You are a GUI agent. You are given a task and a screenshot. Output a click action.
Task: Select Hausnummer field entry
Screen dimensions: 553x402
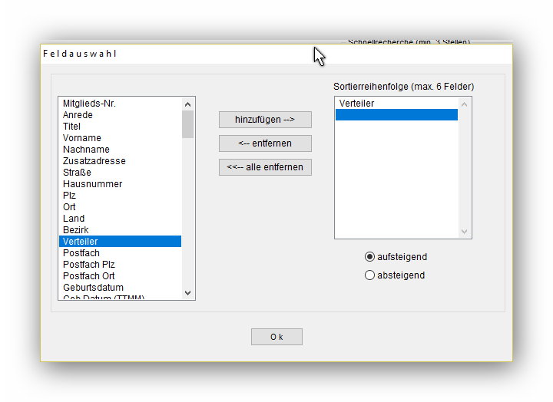click(x=92, y=184)
